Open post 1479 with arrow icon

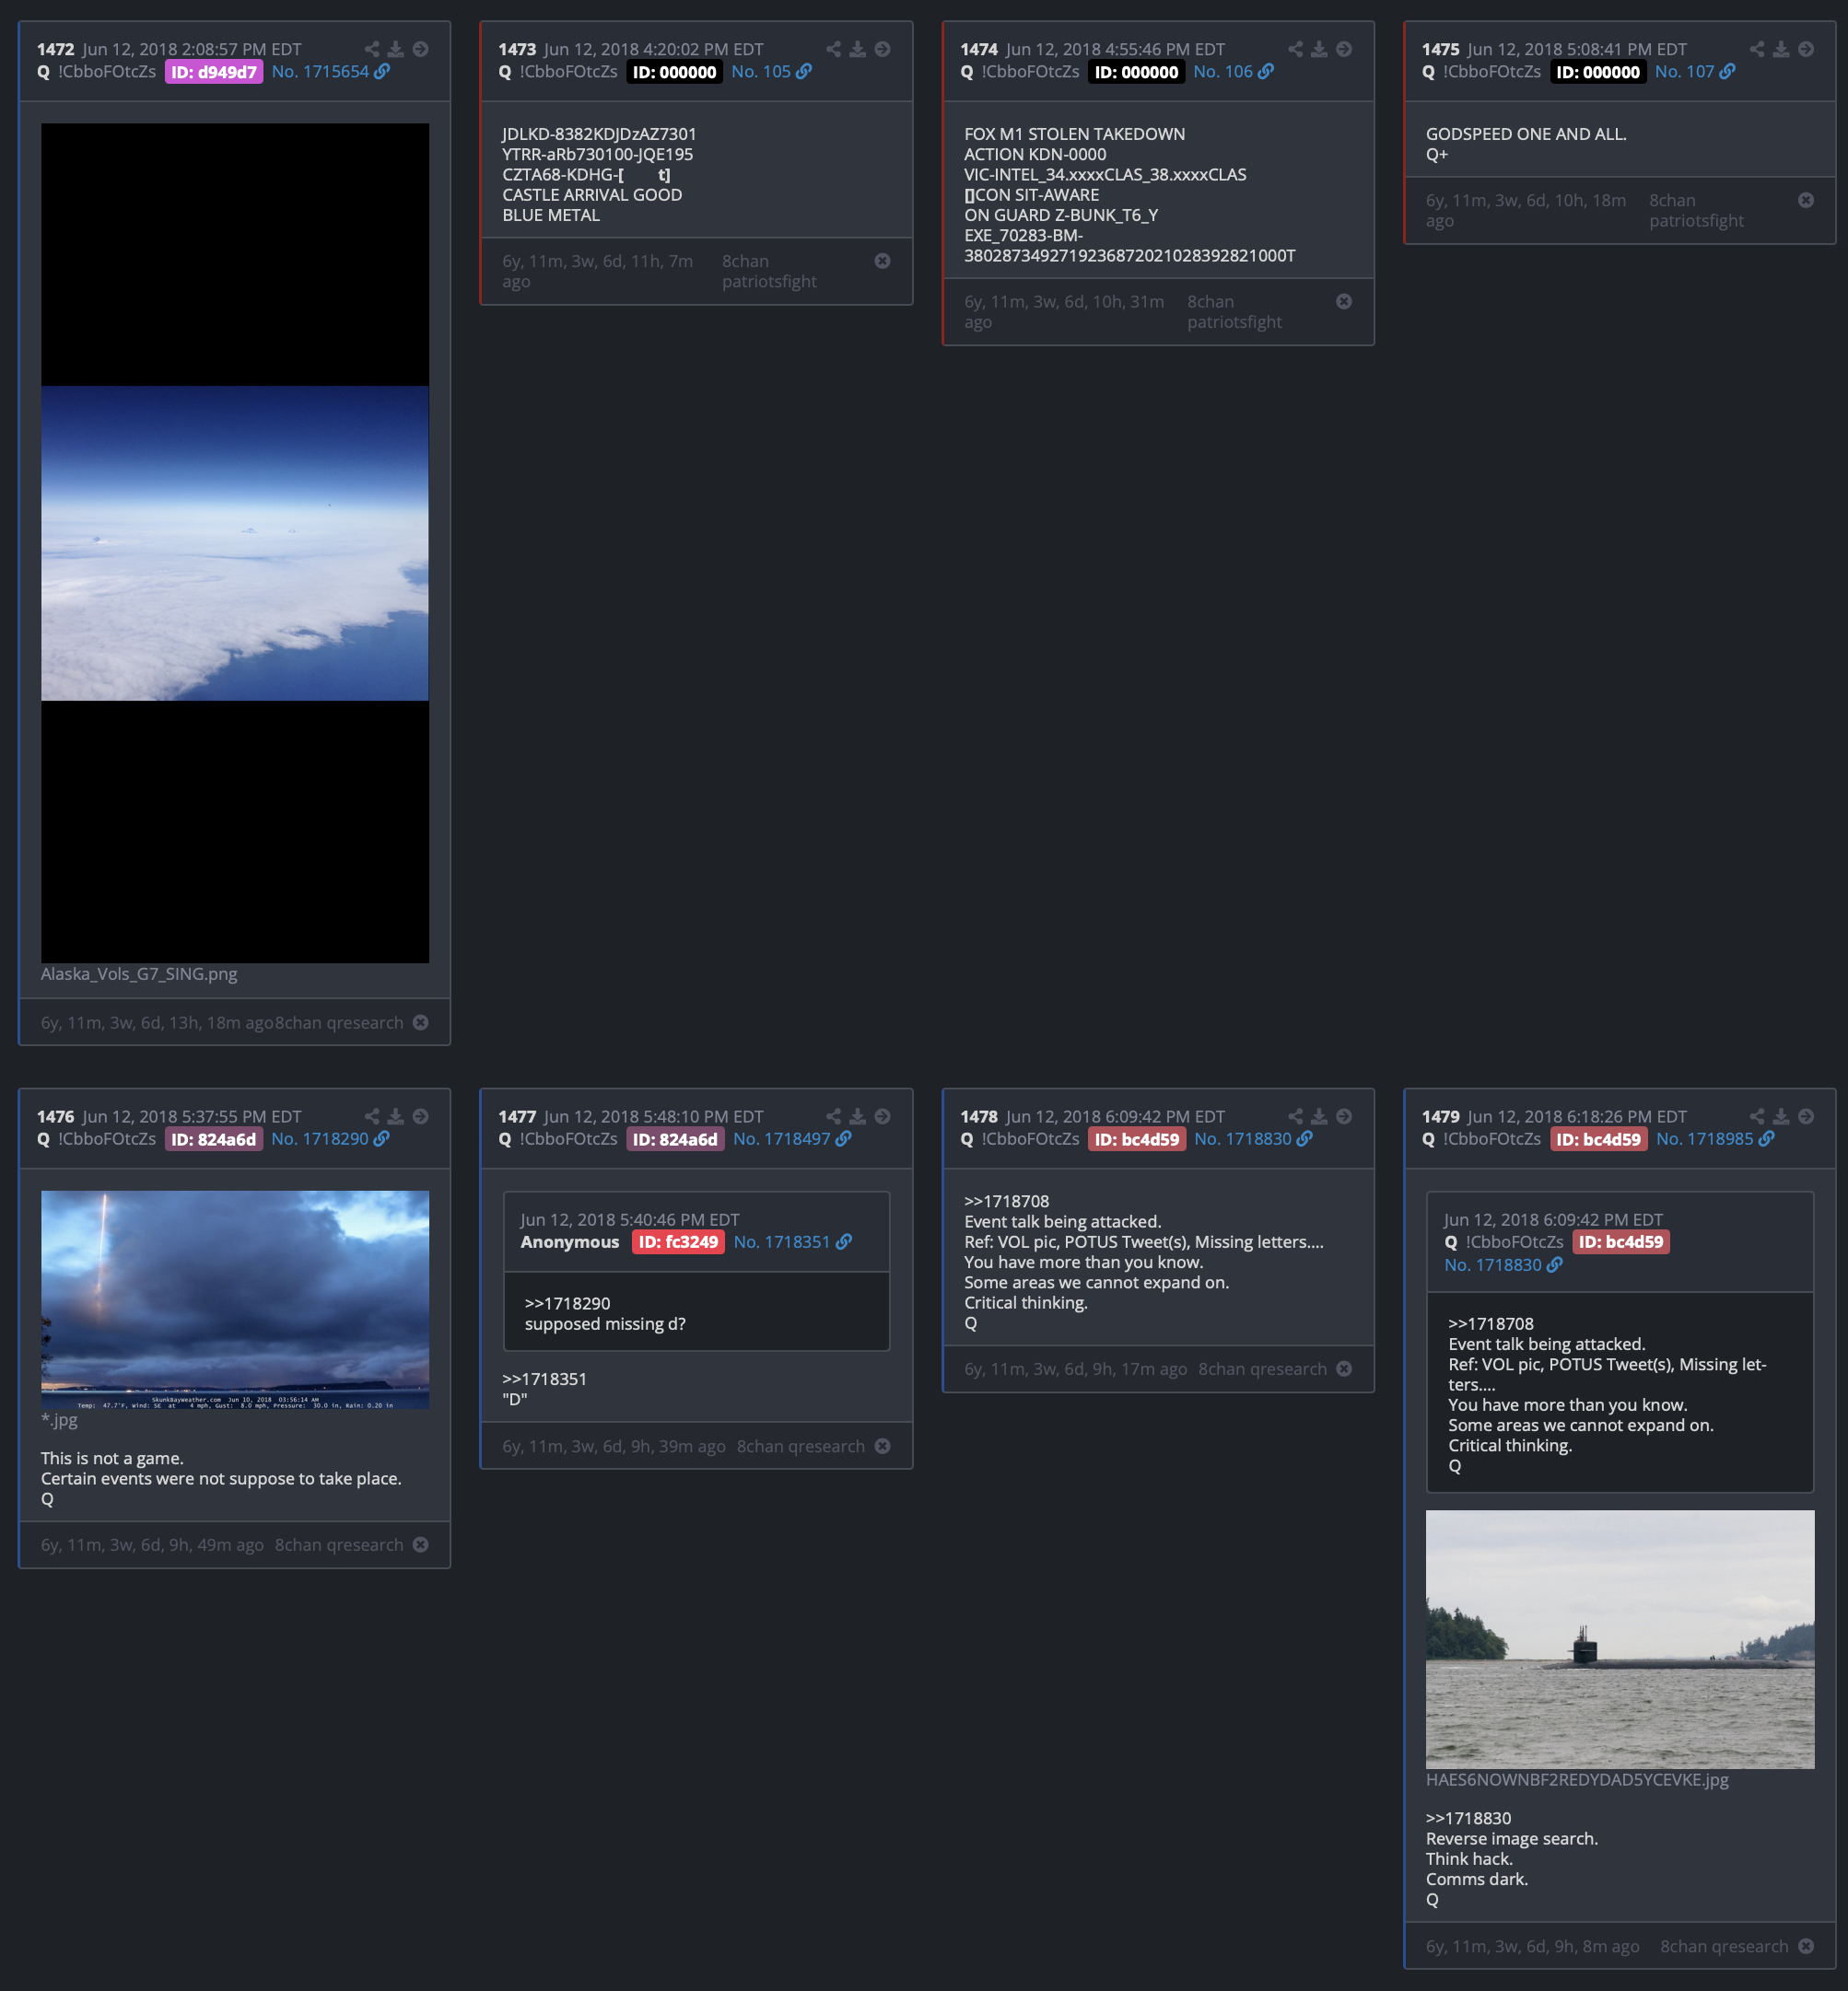(1807, 1116)
